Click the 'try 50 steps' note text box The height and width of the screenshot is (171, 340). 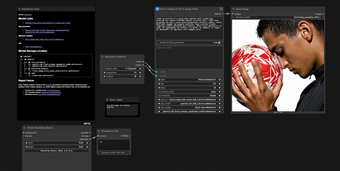pos(122,110)
